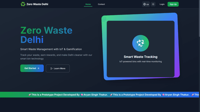Viewport: 200px width, 112px height.
Task: Click the green Sign Up button
Action: pyautogui.click(x=173, y=4)
